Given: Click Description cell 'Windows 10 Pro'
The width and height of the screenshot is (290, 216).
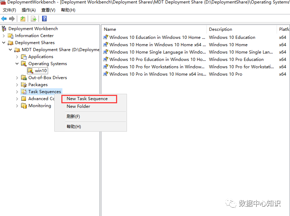Looking at the screenshot, I should tap(225, 74).
